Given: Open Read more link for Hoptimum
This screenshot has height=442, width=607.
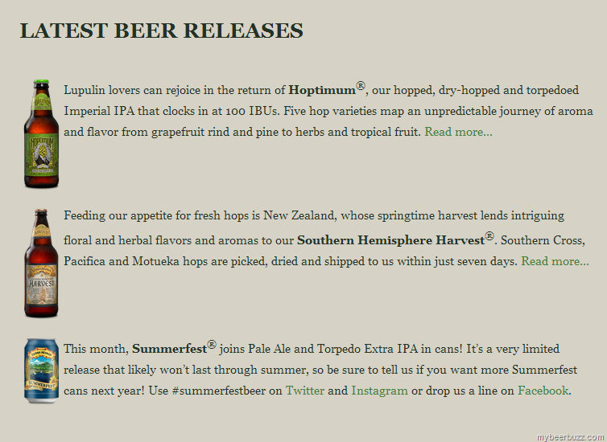Looking at the screenshot, I should click(458, 132).
